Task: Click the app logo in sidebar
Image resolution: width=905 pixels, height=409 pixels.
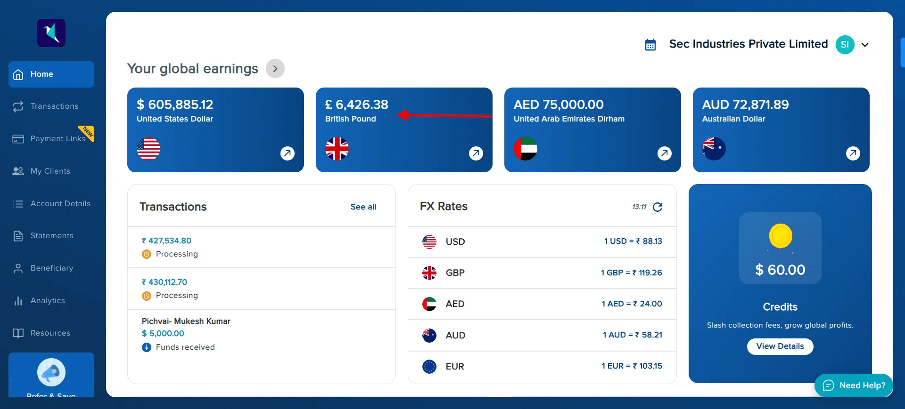Action: pyautogui.click(x=51, y=33)
